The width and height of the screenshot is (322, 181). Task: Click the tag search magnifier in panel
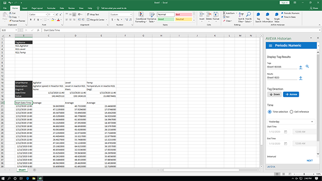tap(307, 66)
